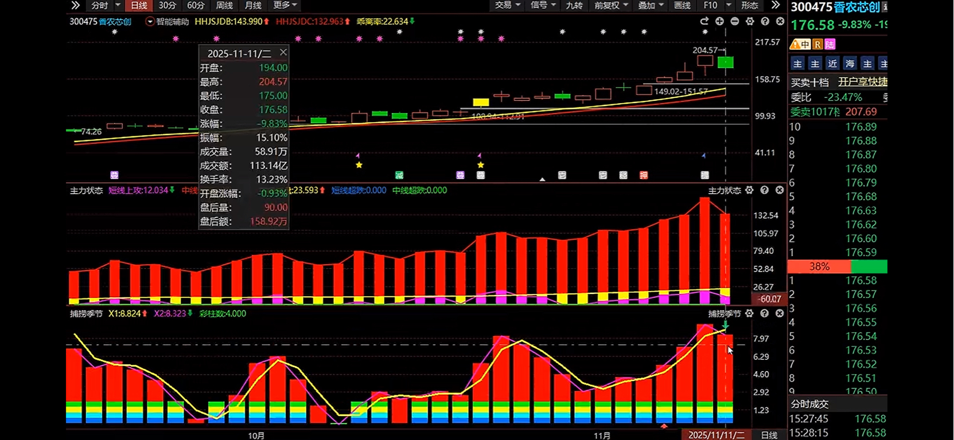
Task: Click the leftmost purple event marker below the candlesticks
Action: pos(114,175)
